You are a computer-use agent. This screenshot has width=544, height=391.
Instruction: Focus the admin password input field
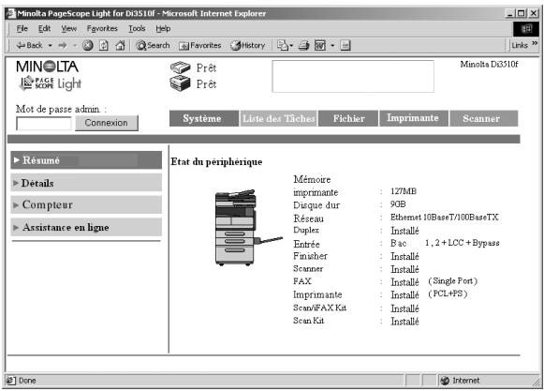pos(44,124)
